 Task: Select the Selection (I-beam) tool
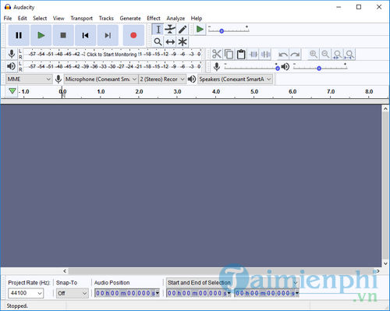pyautogui.click(x=158, y=30)
